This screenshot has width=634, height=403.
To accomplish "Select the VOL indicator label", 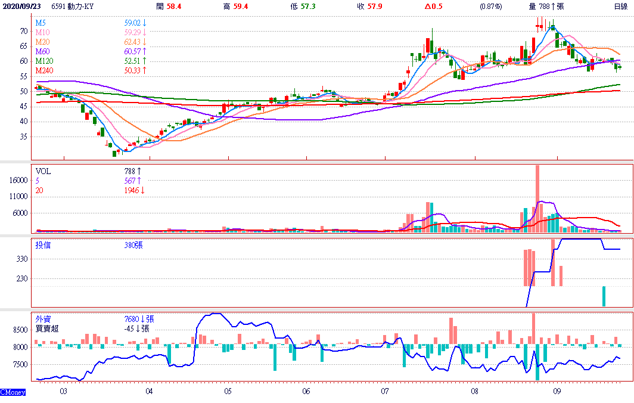I will click(43, 171).
